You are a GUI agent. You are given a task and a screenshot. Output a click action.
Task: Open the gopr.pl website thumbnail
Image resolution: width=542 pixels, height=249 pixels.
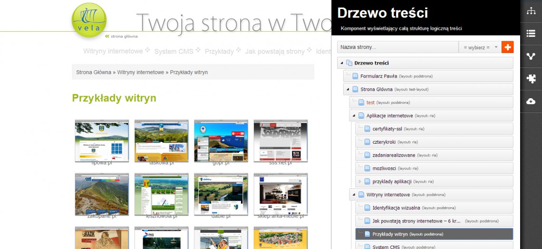click(x=221, y=141)
